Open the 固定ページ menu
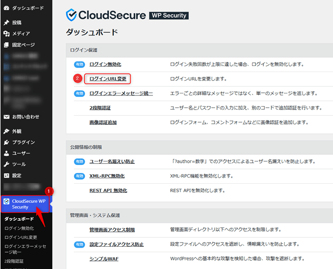Viewport: 333px width, 269px height. pyautogui.click(x=23, y=45)
